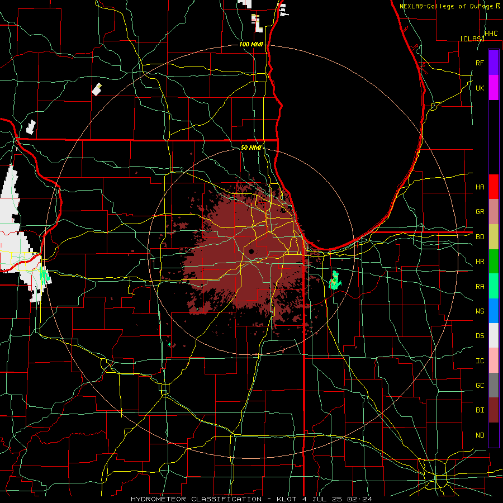The width and height of the screenshot is (503, 503).
Task: Click the small white echo patch near the 100 NMI ring
Action: (x=97, y=89)
